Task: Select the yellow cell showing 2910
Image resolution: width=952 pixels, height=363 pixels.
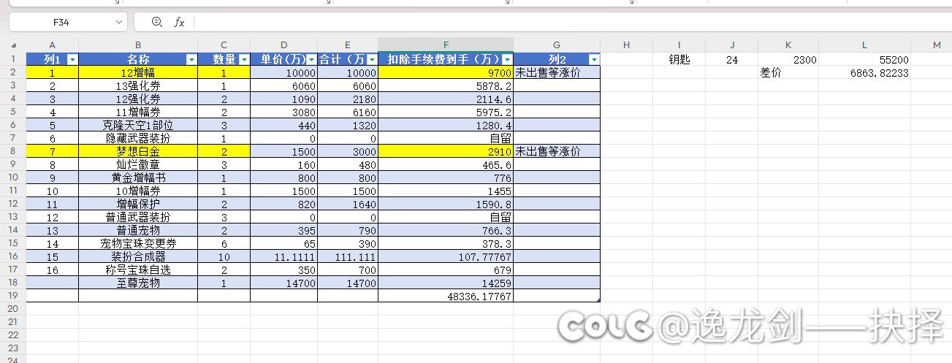Action: [446, 151]
